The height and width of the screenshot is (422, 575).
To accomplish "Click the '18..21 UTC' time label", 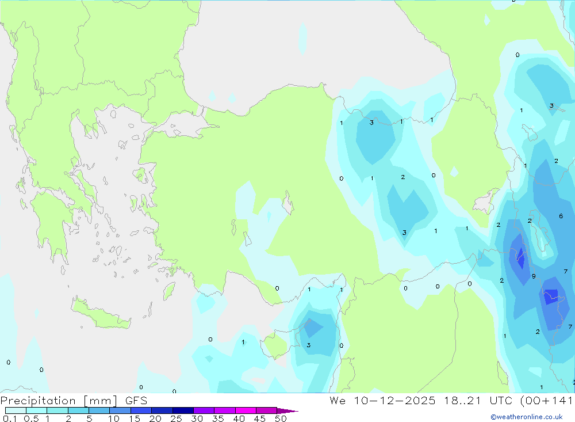I will tap(477, 400).
